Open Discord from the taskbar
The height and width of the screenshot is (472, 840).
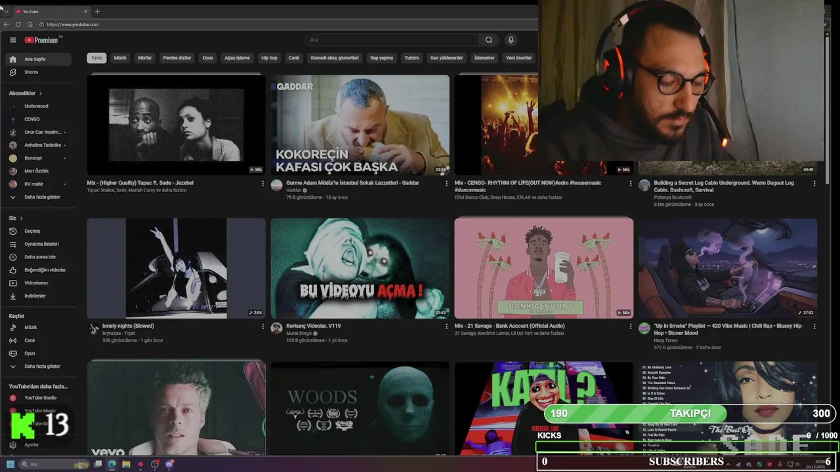169,464
